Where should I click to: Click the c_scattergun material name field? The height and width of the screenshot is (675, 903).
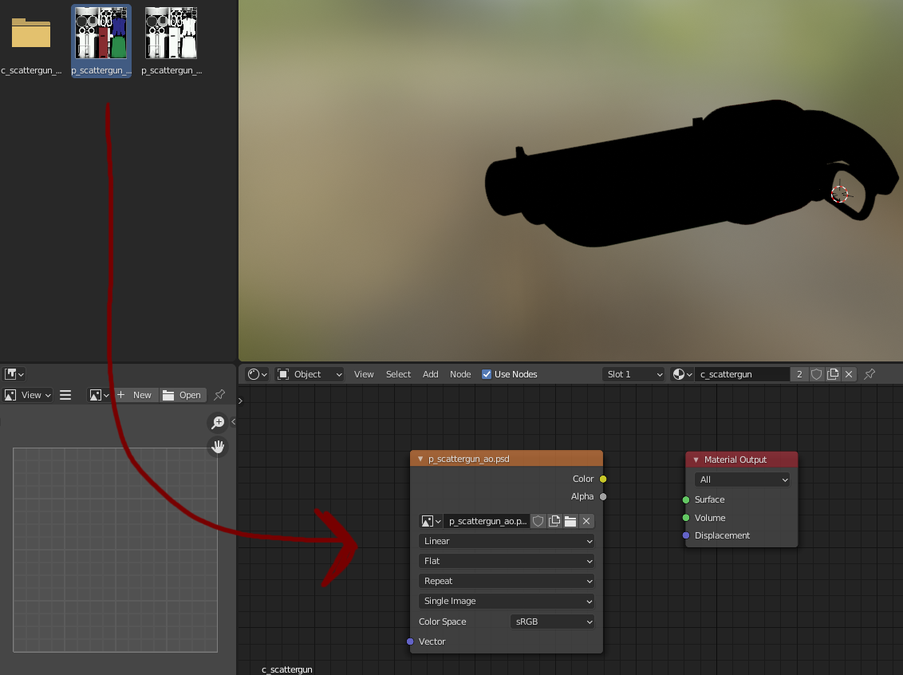[x=742, y=374]
